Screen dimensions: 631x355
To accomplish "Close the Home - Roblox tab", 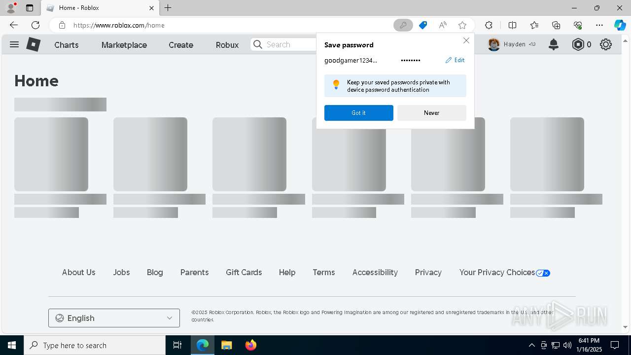I will (x=151, y=8).
